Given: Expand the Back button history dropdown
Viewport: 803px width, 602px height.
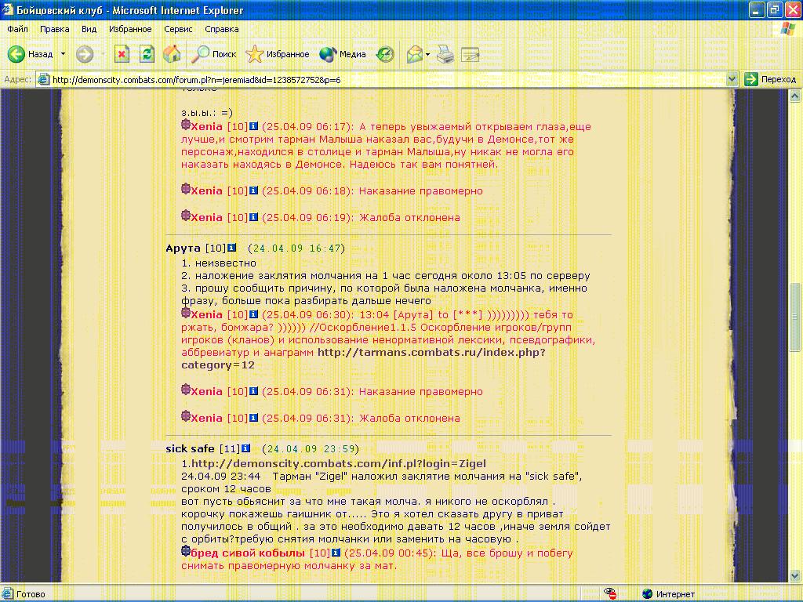Looking at the screenshot, I should (x=63, y=54).
